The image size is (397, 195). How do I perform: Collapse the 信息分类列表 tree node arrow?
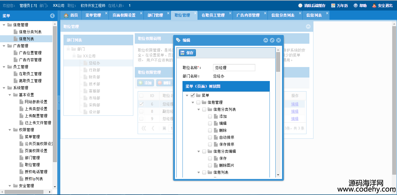click(199, 110)
